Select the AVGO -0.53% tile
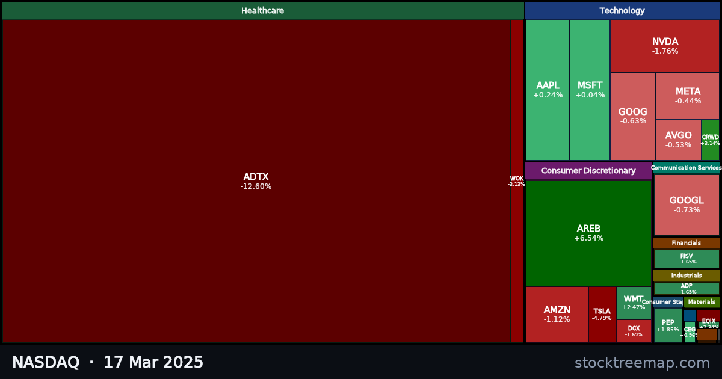 [x=679, y=140]
